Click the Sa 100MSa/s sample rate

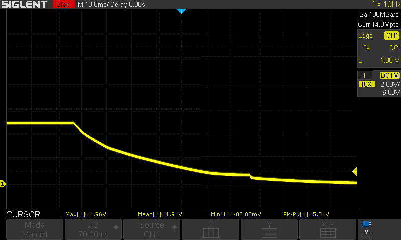(379, 15)
